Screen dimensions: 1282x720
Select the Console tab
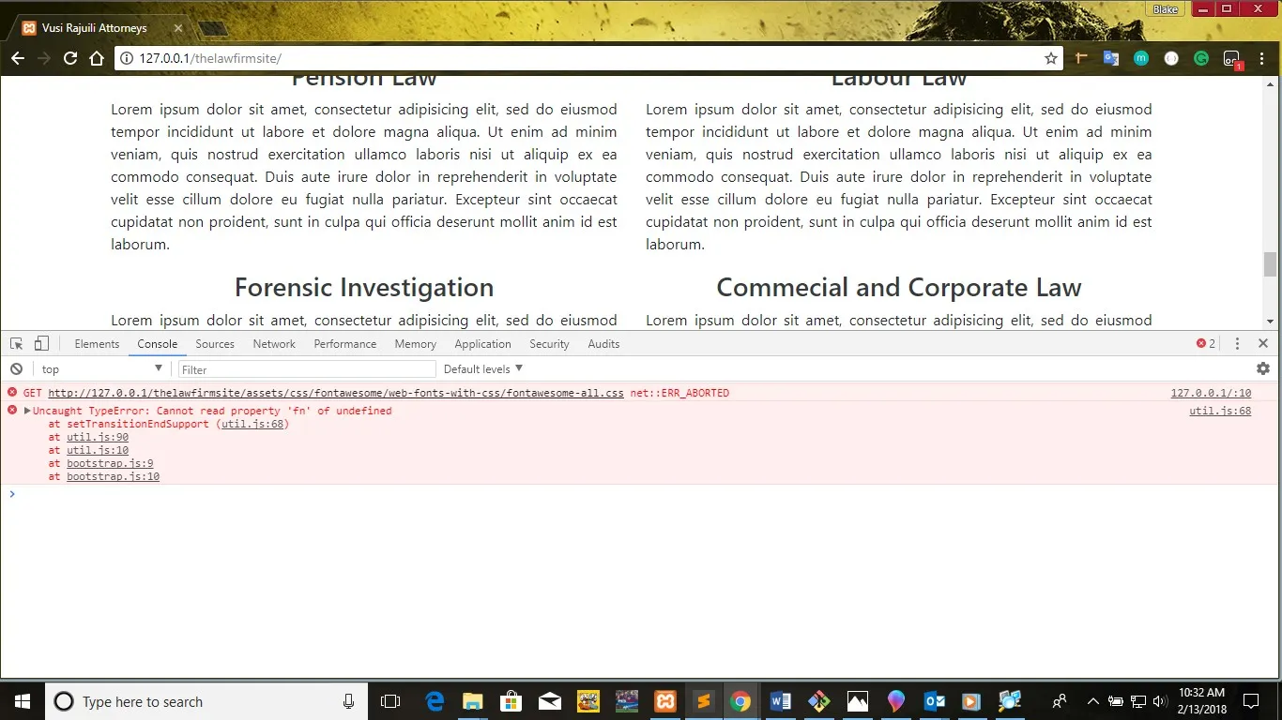158,344
